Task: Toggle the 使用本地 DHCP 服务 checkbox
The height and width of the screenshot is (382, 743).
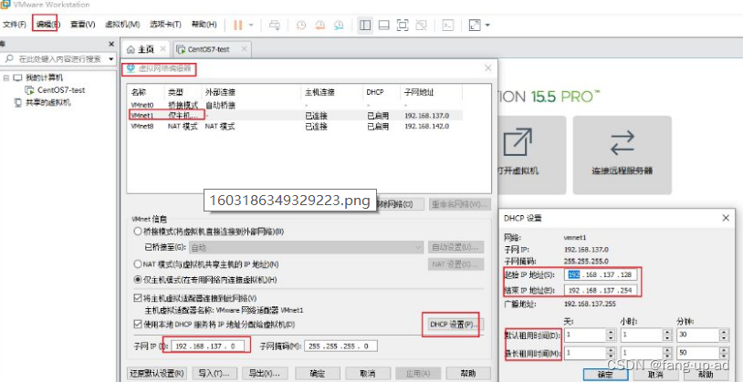Action: (138, 325)
